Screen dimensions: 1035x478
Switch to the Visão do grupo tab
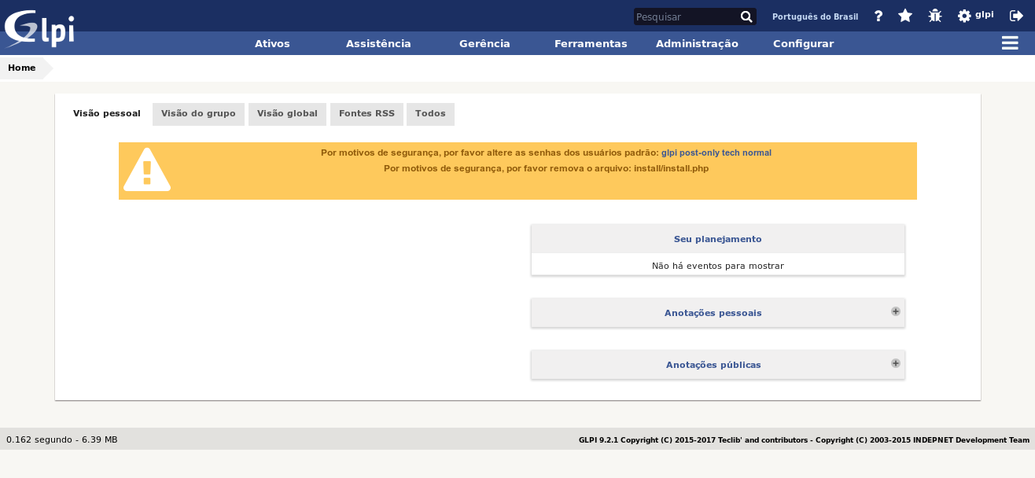pyautogui.click(x=198, y=114)
